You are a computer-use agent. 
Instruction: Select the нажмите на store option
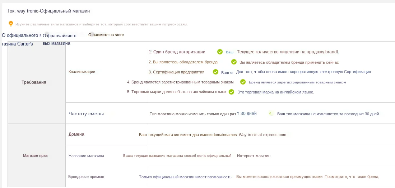pos(106,35)
